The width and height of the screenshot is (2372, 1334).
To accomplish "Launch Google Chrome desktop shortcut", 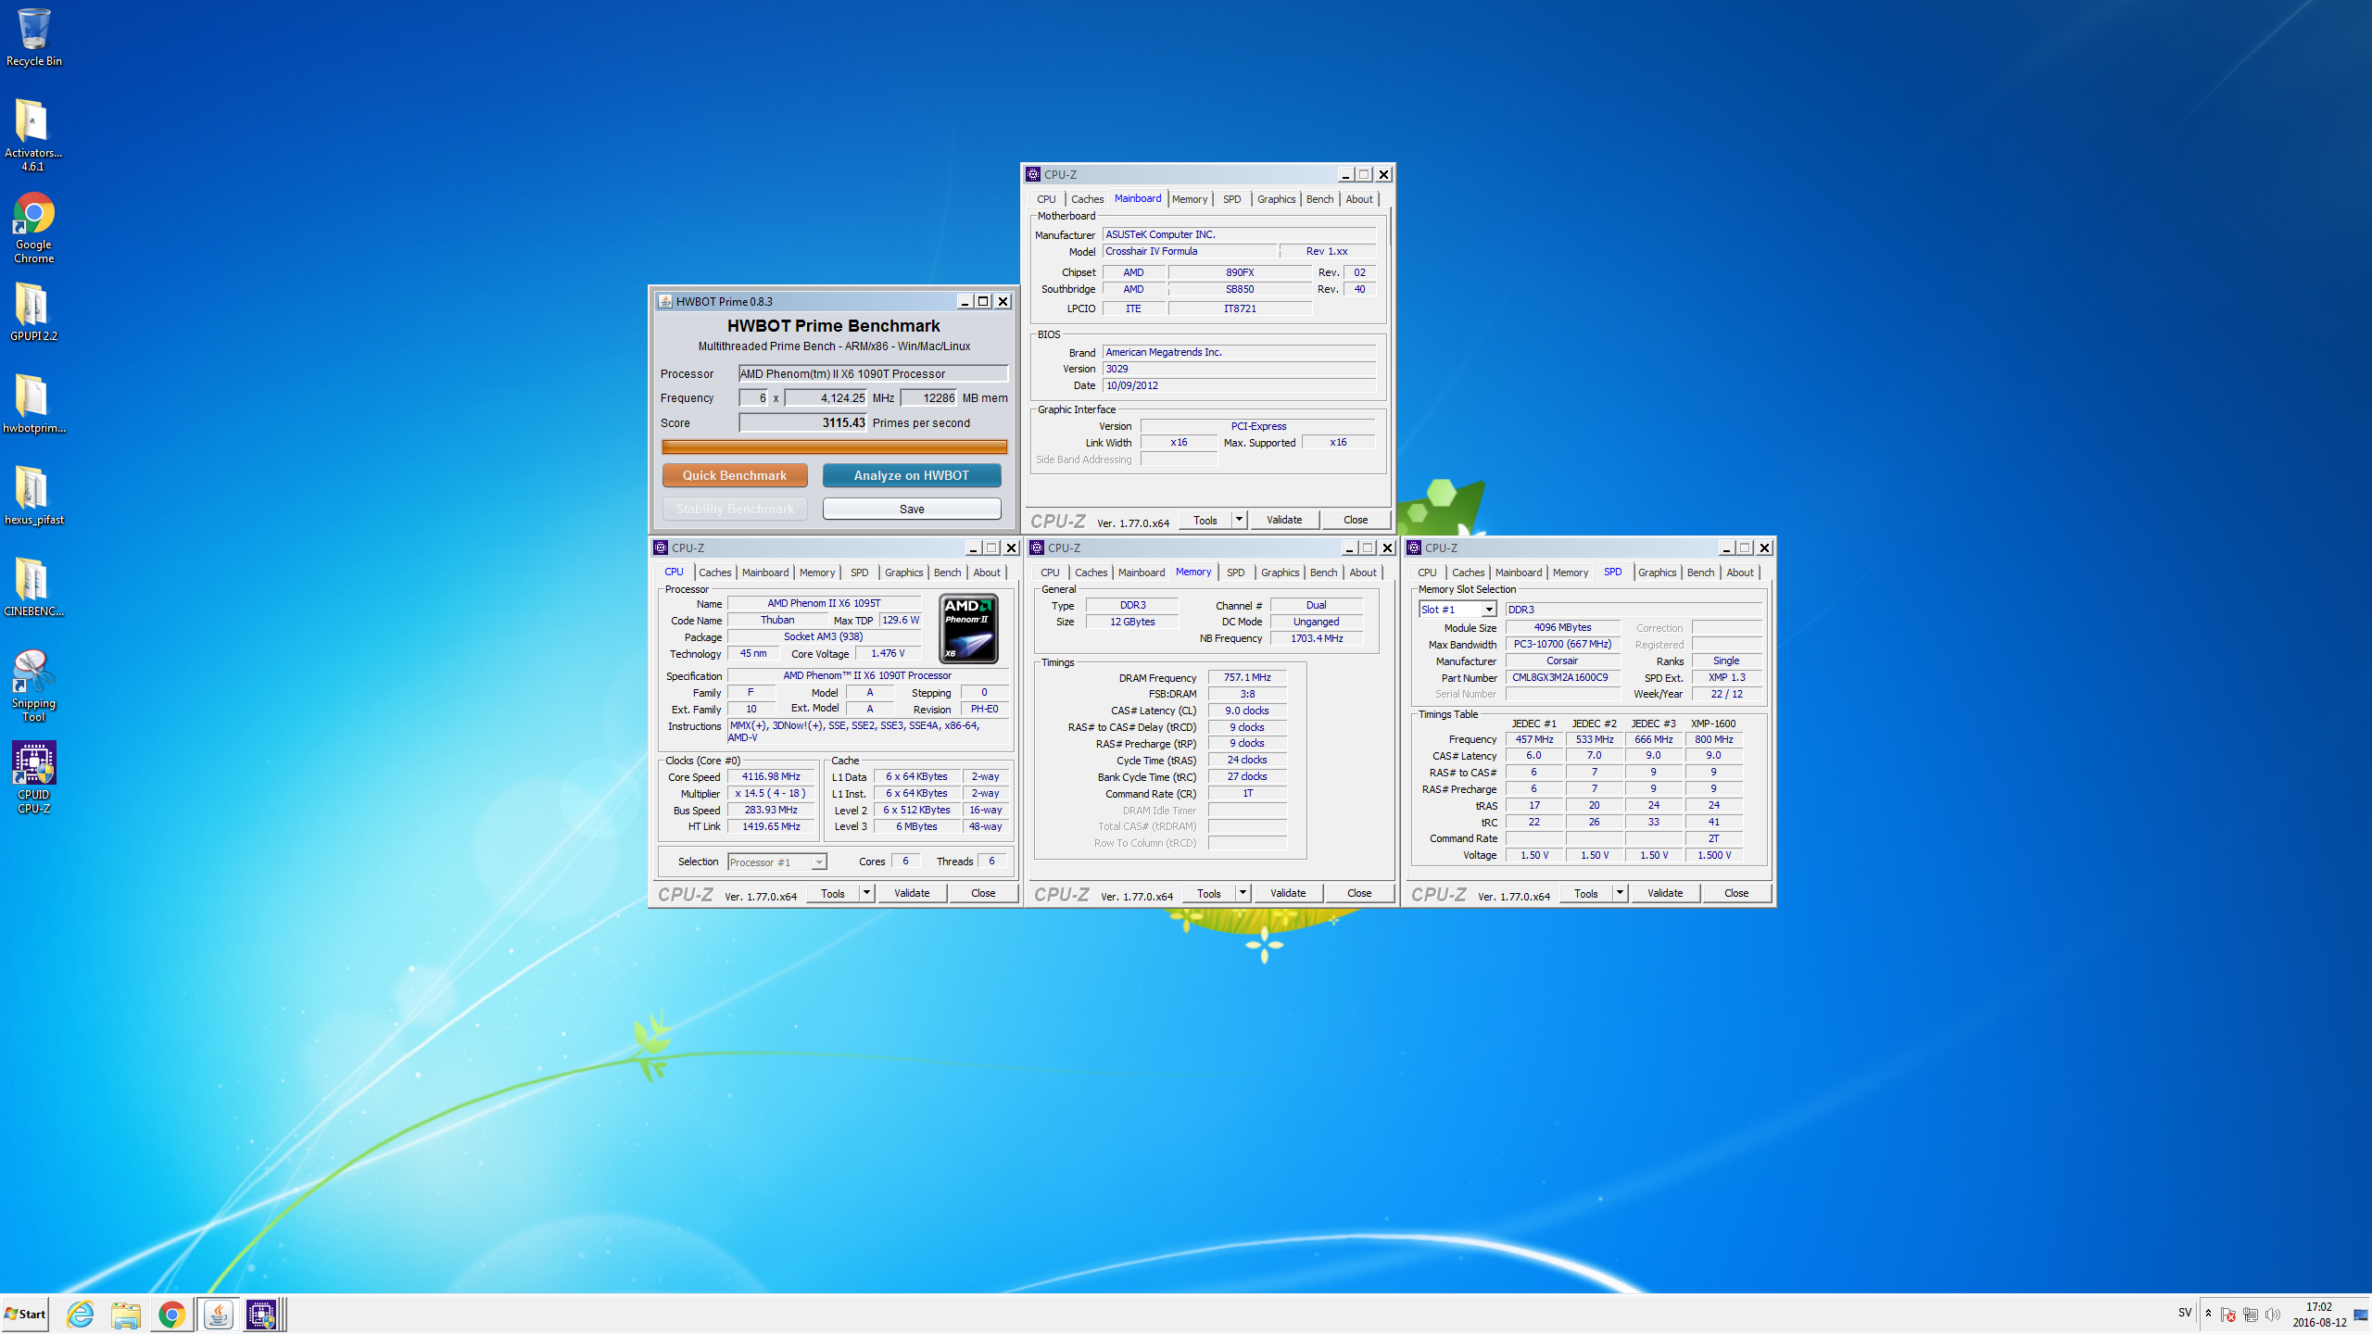I will coord(33,228).
